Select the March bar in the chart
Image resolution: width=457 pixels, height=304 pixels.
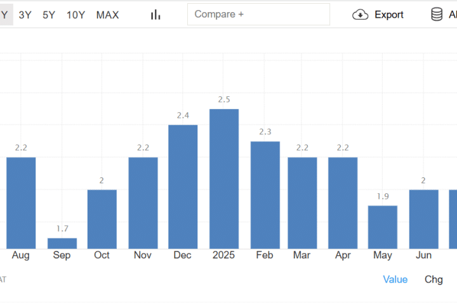point(302,203)
